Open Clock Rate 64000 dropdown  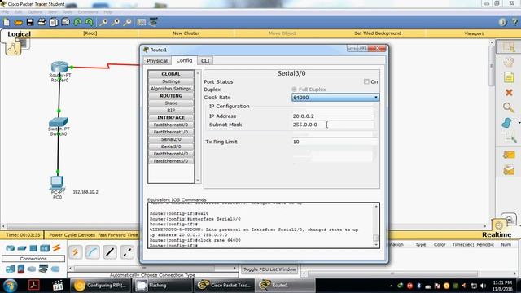(335, 98)
